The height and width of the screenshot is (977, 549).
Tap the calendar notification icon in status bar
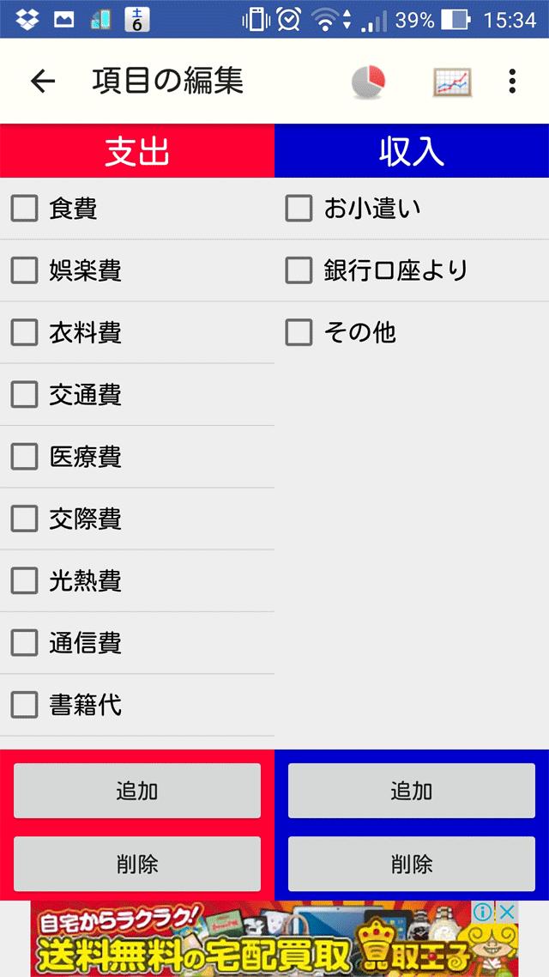click(137, 19)
